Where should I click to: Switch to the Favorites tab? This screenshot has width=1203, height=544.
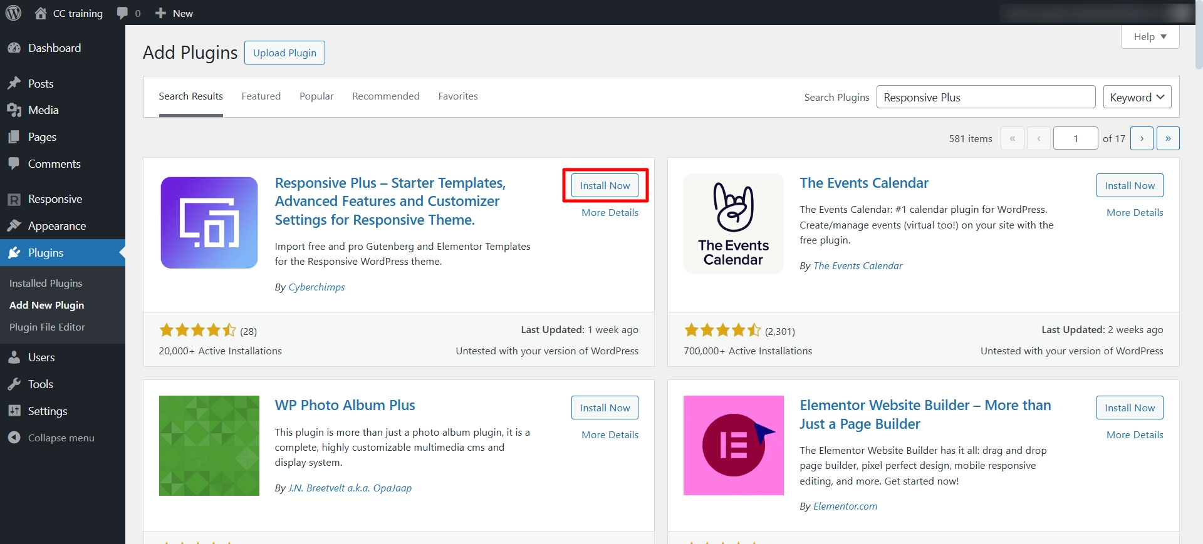coord(458,96)
